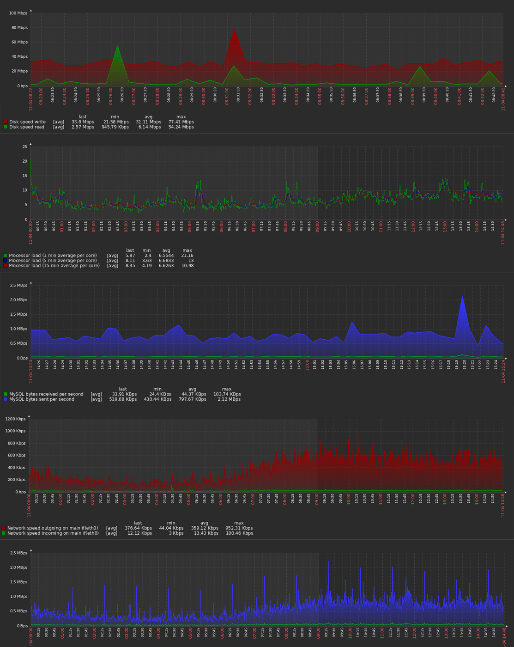Click the tall green disk read spike peak

(117, 46)
